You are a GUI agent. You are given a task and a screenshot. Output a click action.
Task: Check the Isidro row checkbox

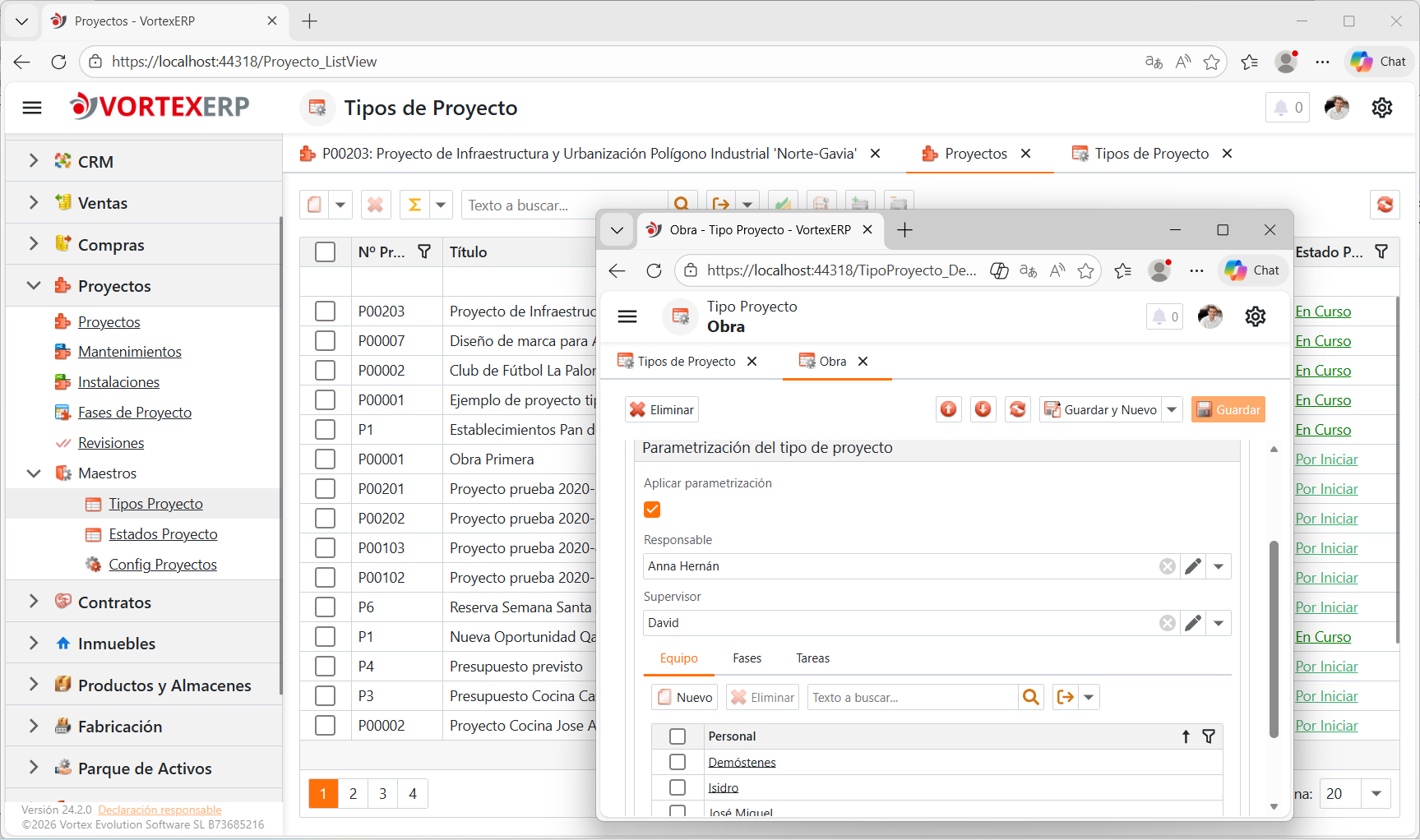(x=678, y=787)
